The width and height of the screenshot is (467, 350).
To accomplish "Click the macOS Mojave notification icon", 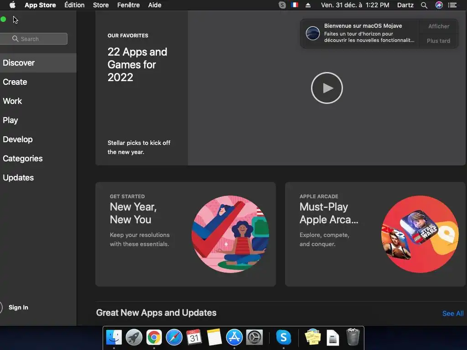I will coord(313,33).
